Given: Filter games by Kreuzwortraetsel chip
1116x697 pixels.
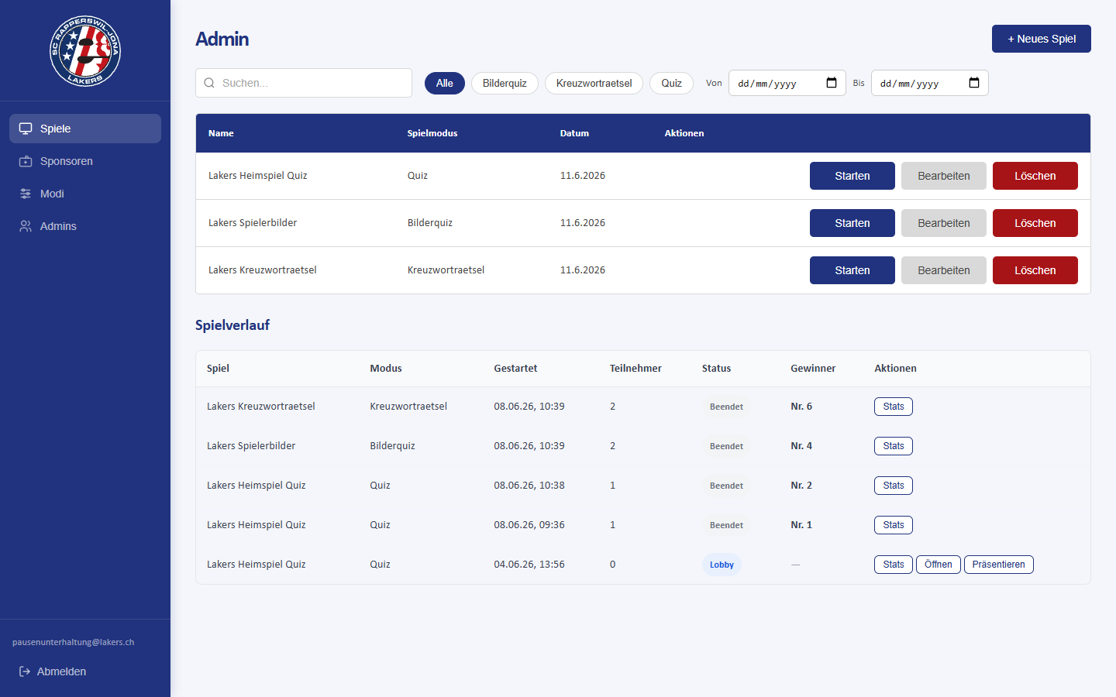Looking at the screenshot, I should coord(594,83).
